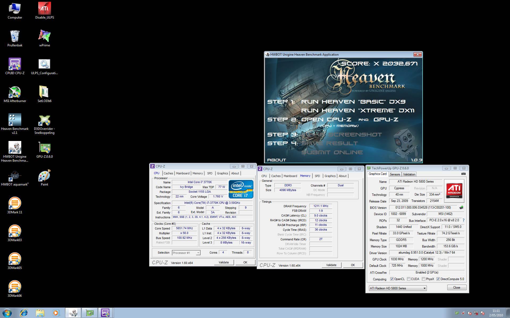Open the Windows Start menu orb
Viewport: 510px width, 318px height.
pos(7,313)
